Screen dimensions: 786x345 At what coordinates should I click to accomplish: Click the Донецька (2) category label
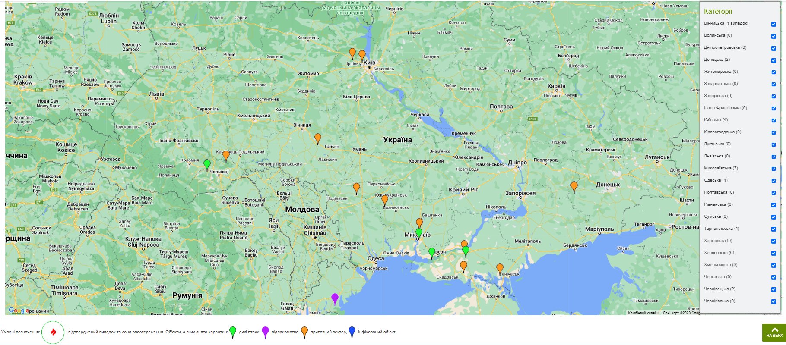pyautogui.click(x=717, y=60)
